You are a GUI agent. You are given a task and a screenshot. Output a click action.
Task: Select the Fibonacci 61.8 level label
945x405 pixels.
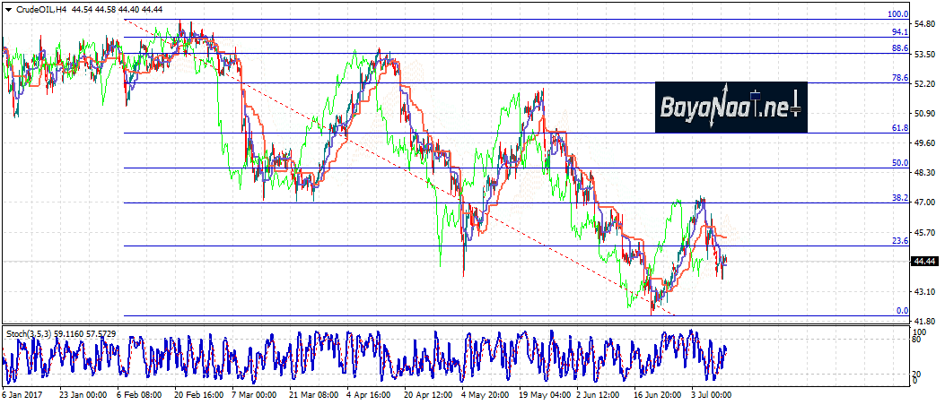(x=899, y=128)
